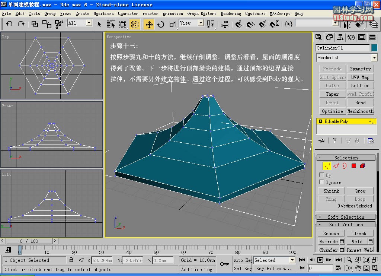Image resolution: width=381 pixels, height=276 pixels.
Task: Activate the Select and Rotate tool
Action: coord(161,25)
